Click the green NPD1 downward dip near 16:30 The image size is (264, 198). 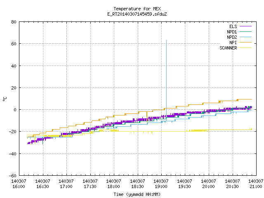[43, 141]
